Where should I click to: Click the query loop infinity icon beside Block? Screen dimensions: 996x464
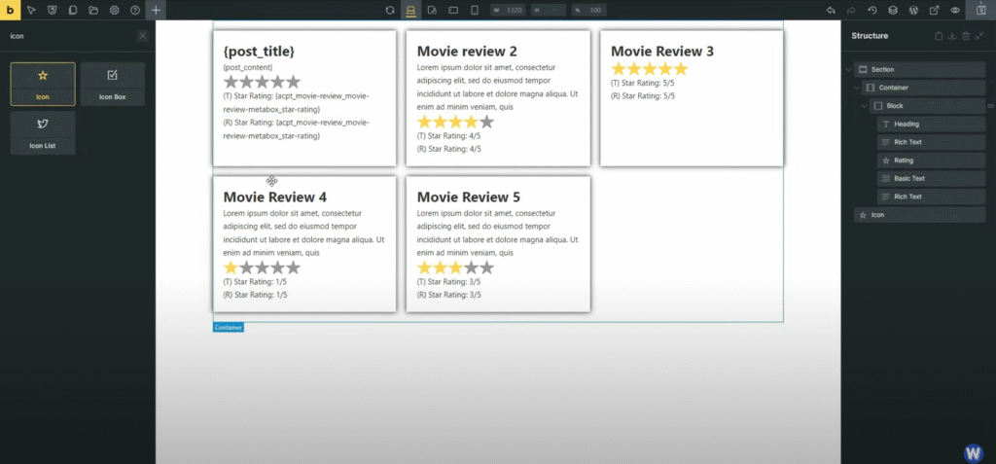click(x=990, y=106)
